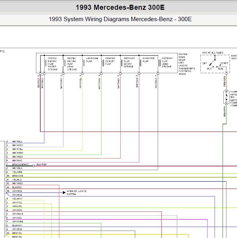Click the RUN position label

[x=221, y=69]
